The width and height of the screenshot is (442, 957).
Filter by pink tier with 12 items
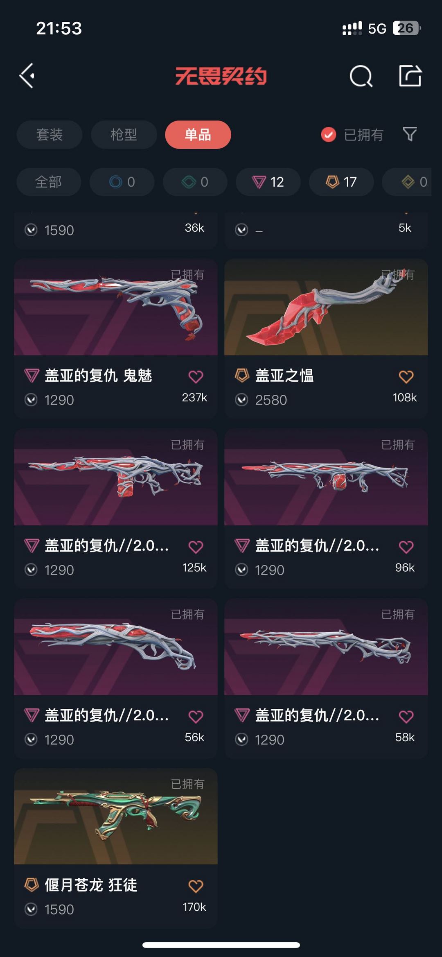click(x=268, y=182)
